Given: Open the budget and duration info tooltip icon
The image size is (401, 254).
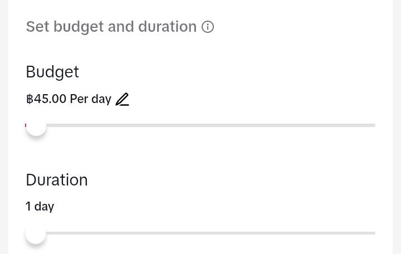Looking at the screenshot, I should 208,27.
